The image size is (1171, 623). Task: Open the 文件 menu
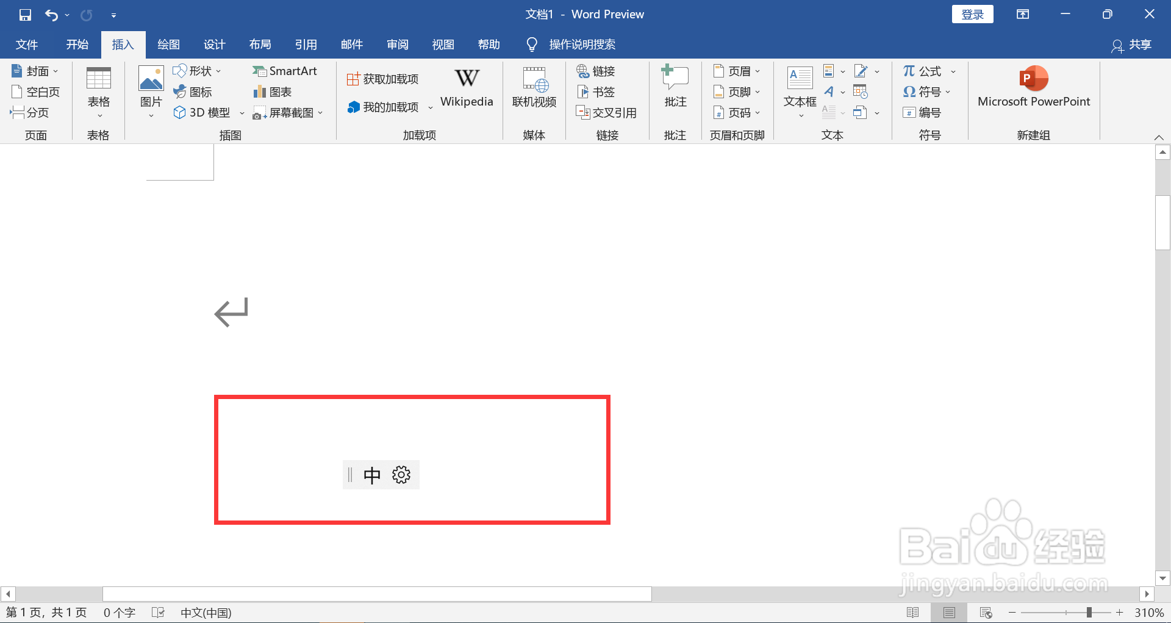point(26,44)
